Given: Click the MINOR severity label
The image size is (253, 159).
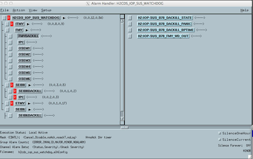Looking at the screenshot, I should click(x=247, y=151).
